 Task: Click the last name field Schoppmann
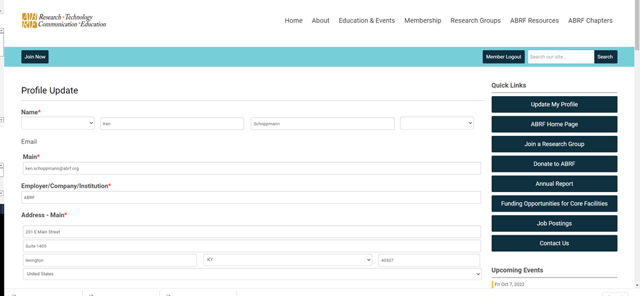click(x=322, y=124)
